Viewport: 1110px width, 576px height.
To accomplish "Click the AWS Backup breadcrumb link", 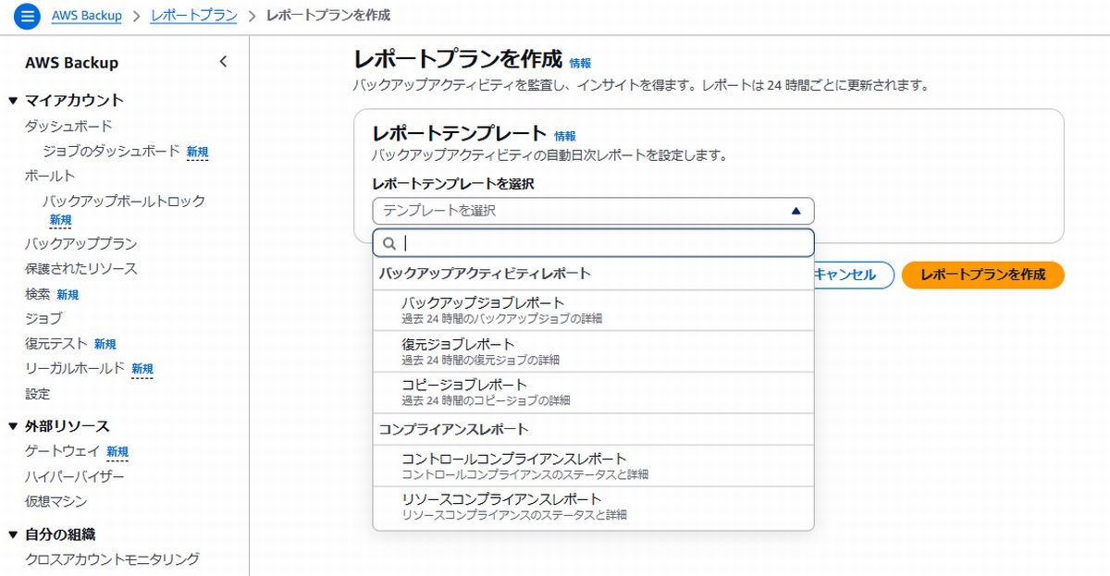I will point(87,16).
